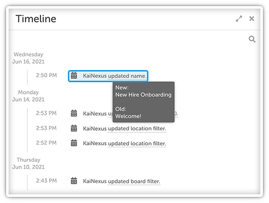Click calendar icon of 2:43 PM entry
This screenshot has width=269, height=203.
click(74, 181)
